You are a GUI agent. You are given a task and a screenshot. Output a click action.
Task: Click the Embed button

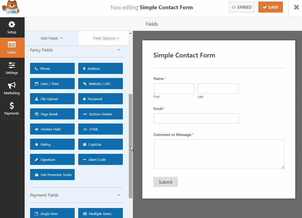(x=242, y=7)
